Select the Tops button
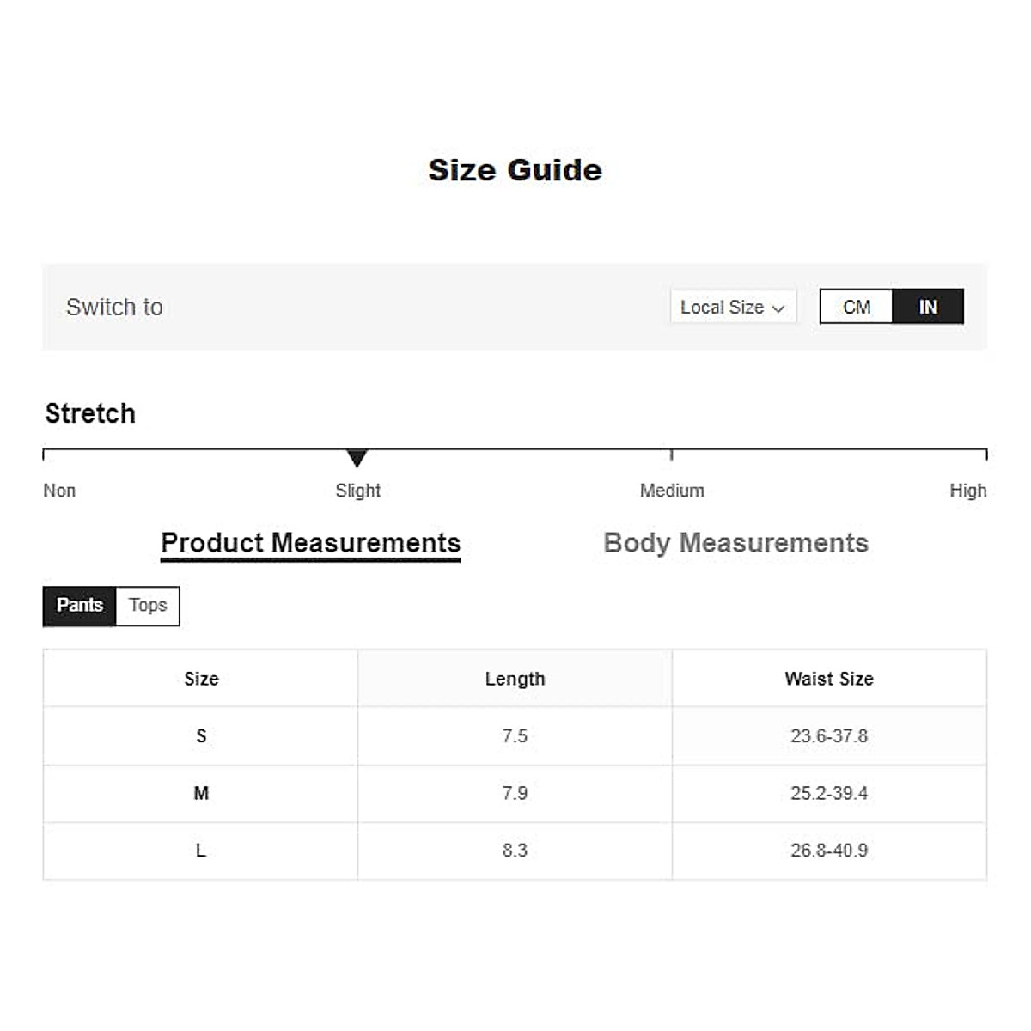The width and height of the screenshot is (1031, 1031). (148, 606)
